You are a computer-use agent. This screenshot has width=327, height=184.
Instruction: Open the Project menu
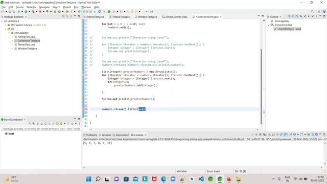click(67, 7)
